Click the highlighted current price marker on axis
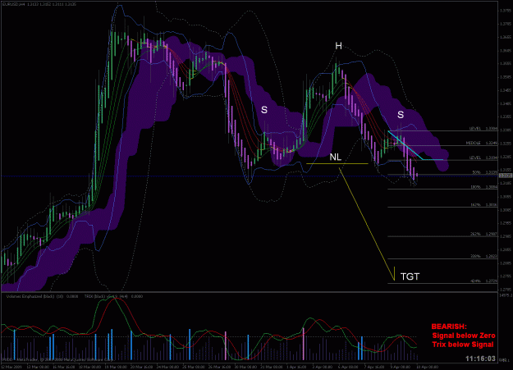This screenshot has height=370, width=513. click(x=506, y=176)
